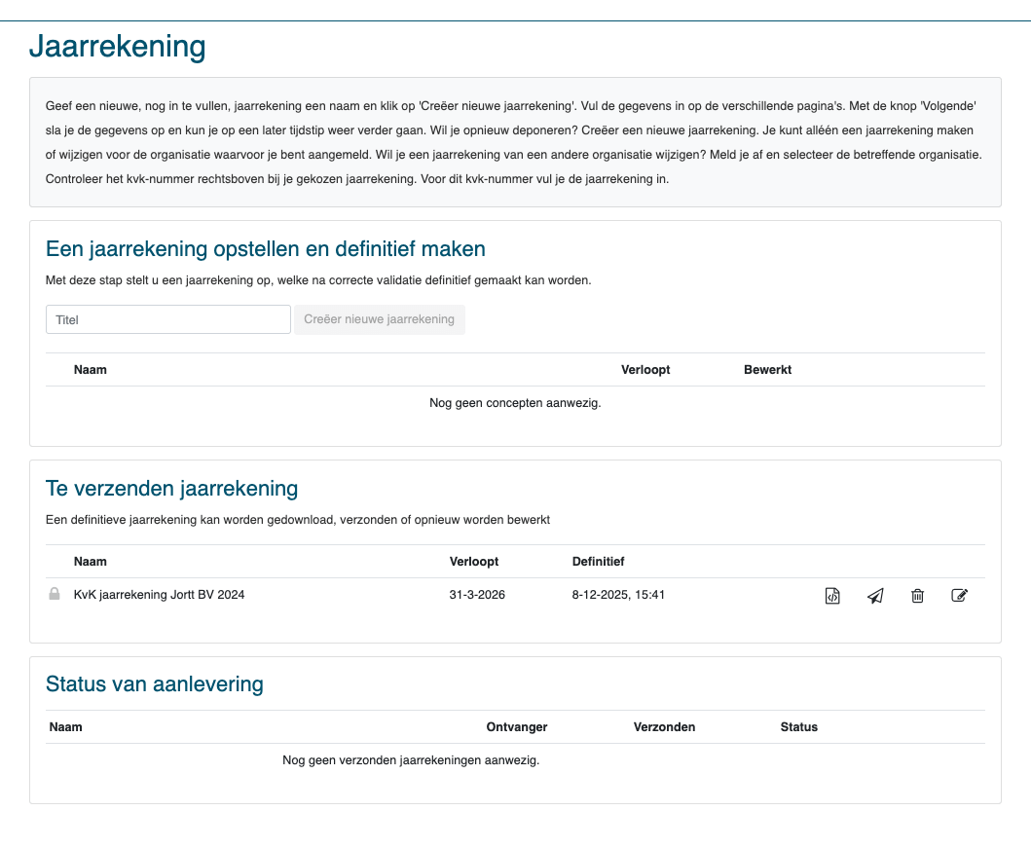Click the Definitief column header

click(598, 562)
